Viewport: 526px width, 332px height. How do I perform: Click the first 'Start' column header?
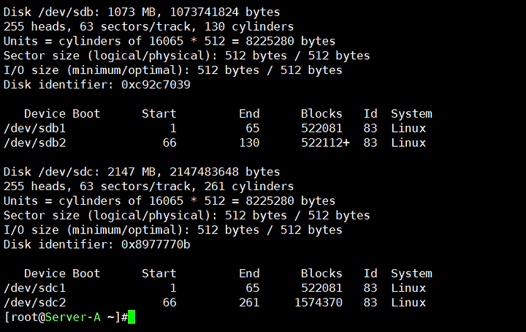point(159,114)
